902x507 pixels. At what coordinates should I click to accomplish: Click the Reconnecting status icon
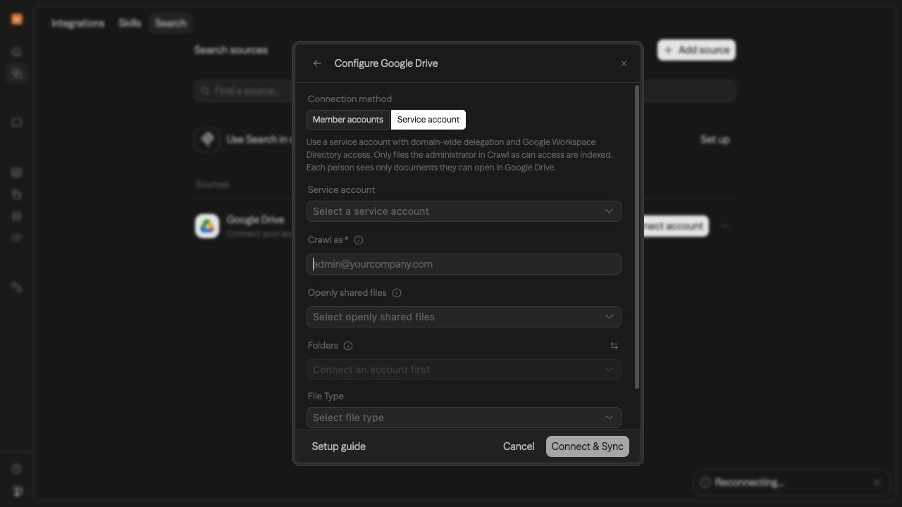[x=705, y=482]
